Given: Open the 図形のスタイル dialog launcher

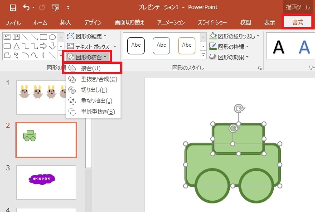Looking at the screenshot, I should [260, 68].
